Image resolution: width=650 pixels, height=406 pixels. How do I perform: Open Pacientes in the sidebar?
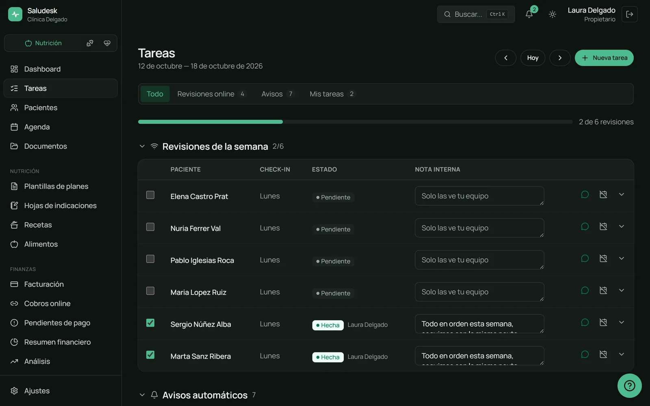pos(61,108)
